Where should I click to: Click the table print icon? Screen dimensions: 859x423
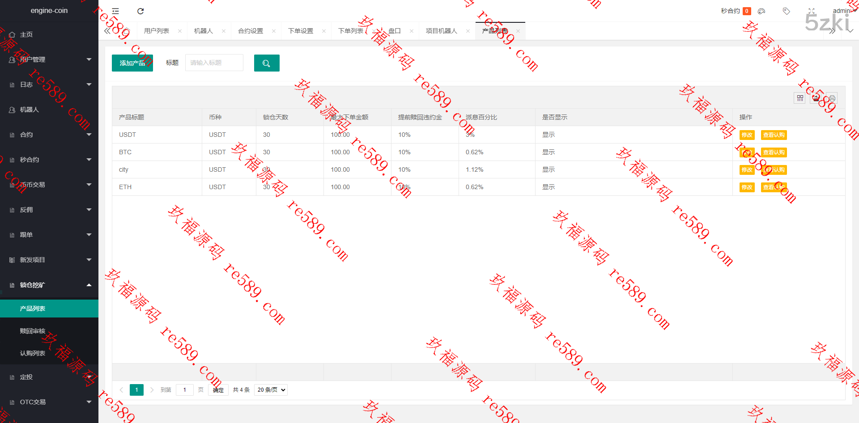pos(832,98)
